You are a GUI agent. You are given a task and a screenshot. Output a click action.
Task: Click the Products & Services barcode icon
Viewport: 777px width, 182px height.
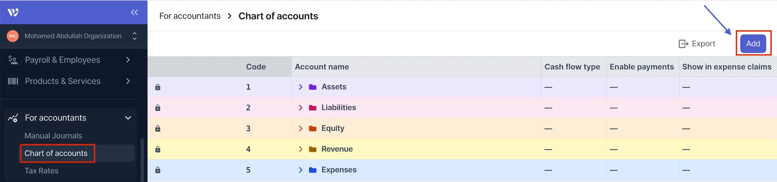(13, 81)
